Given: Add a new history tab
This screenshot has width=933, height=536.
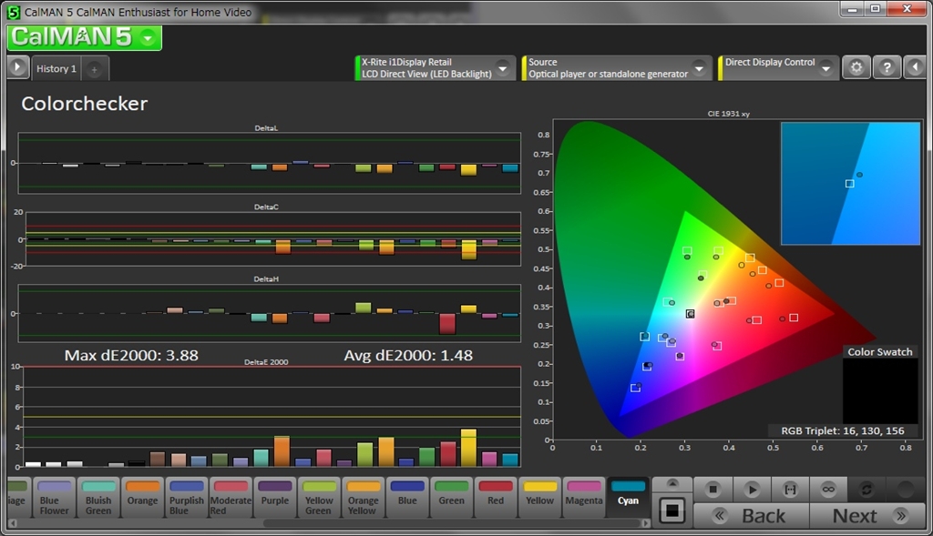Looking at the screenshot, I should (95, 69).
